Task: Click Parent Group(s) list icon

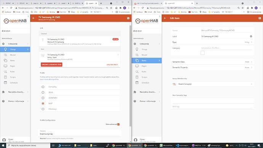Action: (x=174, y=84)
